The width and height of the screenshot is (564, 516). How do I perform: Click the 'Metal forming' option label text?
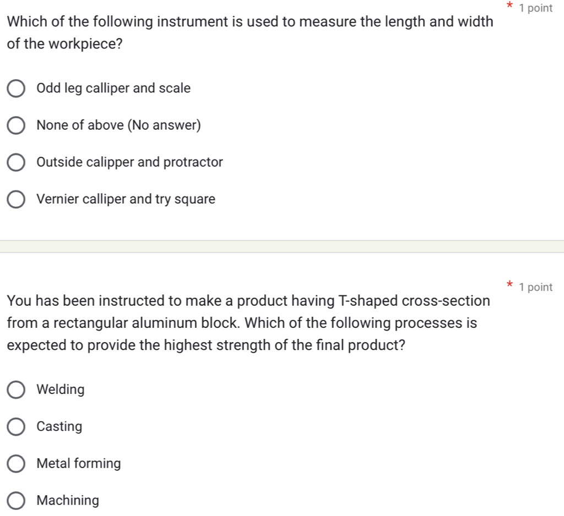pyautogui.click(x=79, y=464)
